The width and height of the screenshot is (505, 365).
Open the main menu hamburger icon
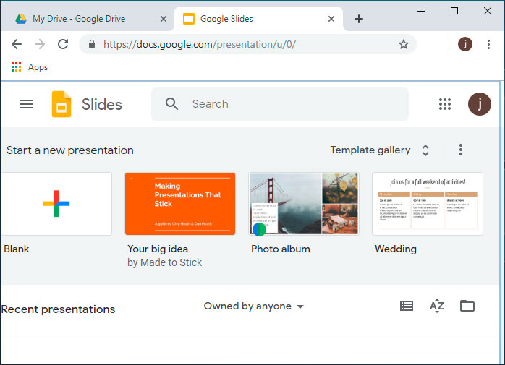pyautogui.click(x=27, y=104)
